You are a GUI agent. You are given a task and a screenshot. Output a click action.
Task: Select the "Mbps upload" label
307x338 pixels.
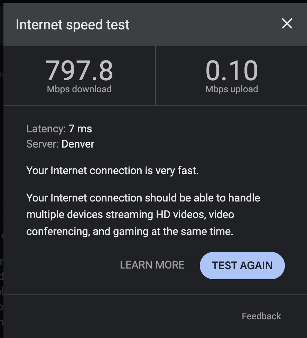click(x=232, y=89)
